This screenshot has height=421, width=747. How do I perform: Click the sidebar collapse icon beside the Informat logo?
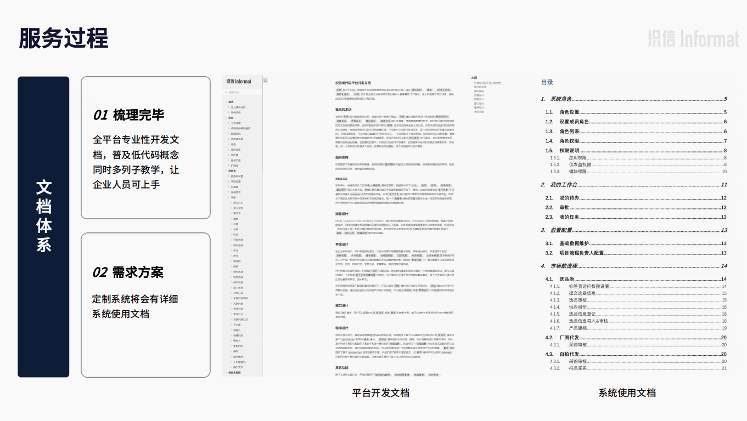pos(266,80)
